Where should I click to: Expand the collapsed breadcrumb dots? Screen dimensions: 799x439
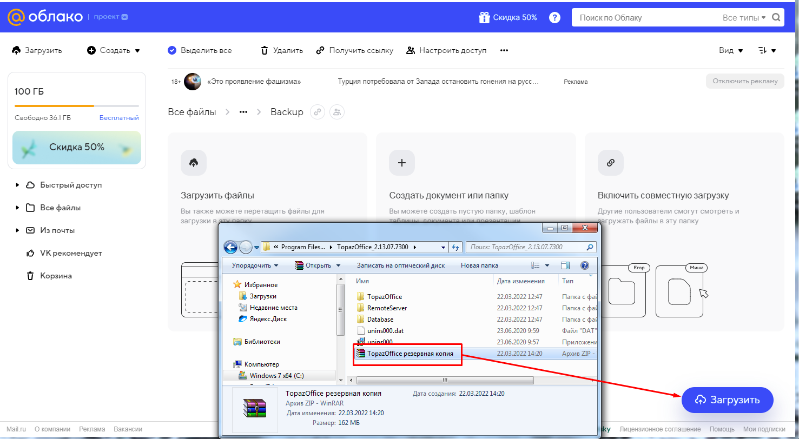tap(243, 112)
